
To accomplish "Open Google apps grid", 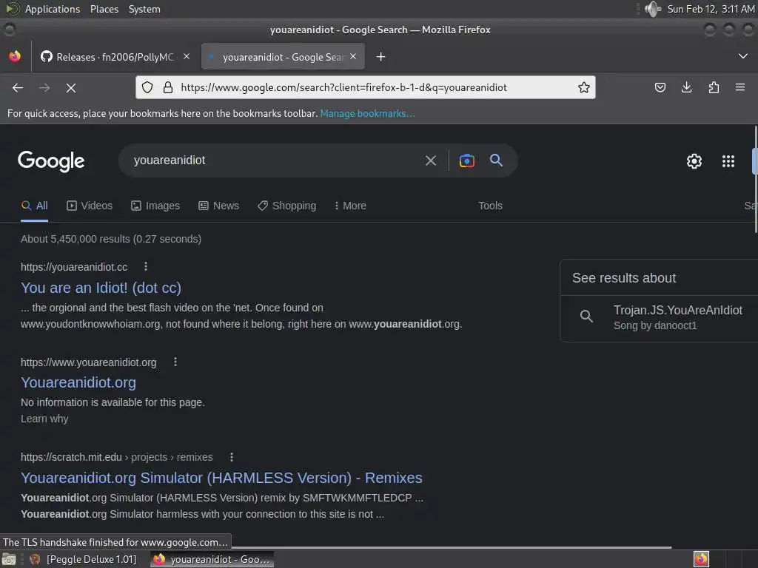I will pos(728,160).
